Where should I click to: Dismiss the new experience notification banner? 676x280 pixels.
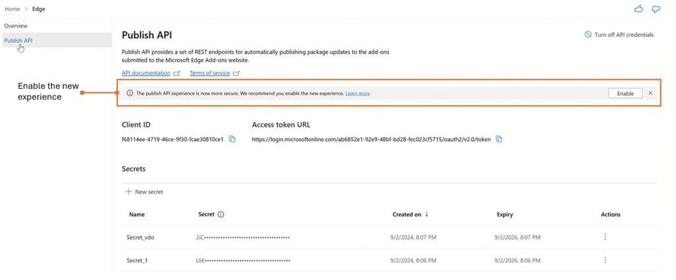650,94
